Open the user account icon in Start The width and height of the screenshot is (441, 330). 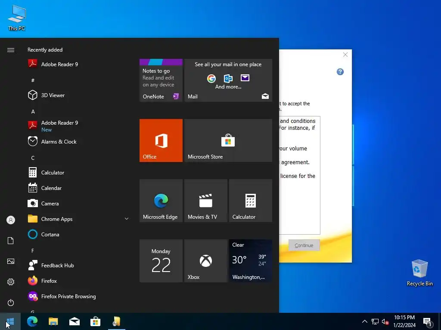tap(11, 220)
